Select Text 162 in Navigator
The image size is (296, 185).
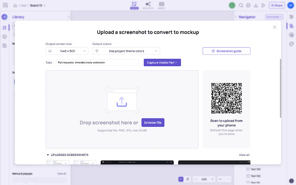tap(256, 176)
